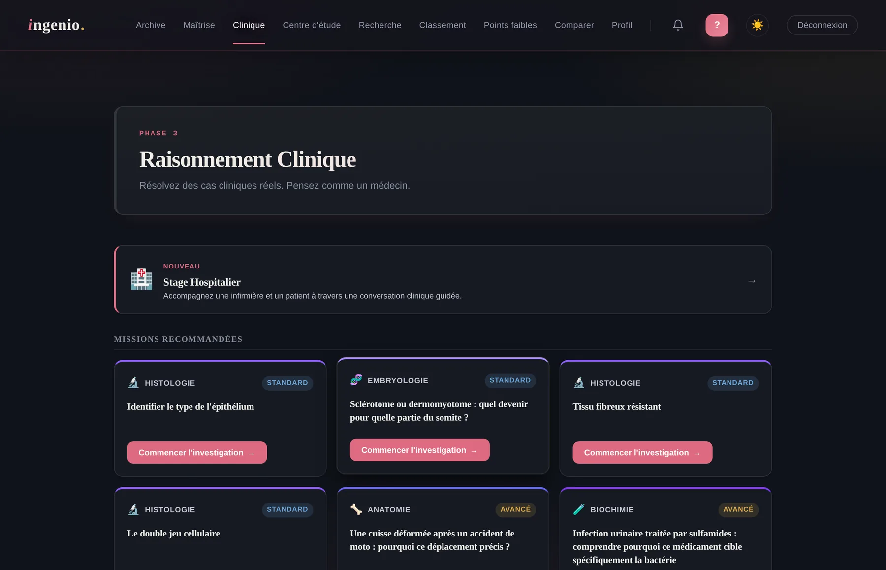Select the Clinique tab

tap(249, 25)
